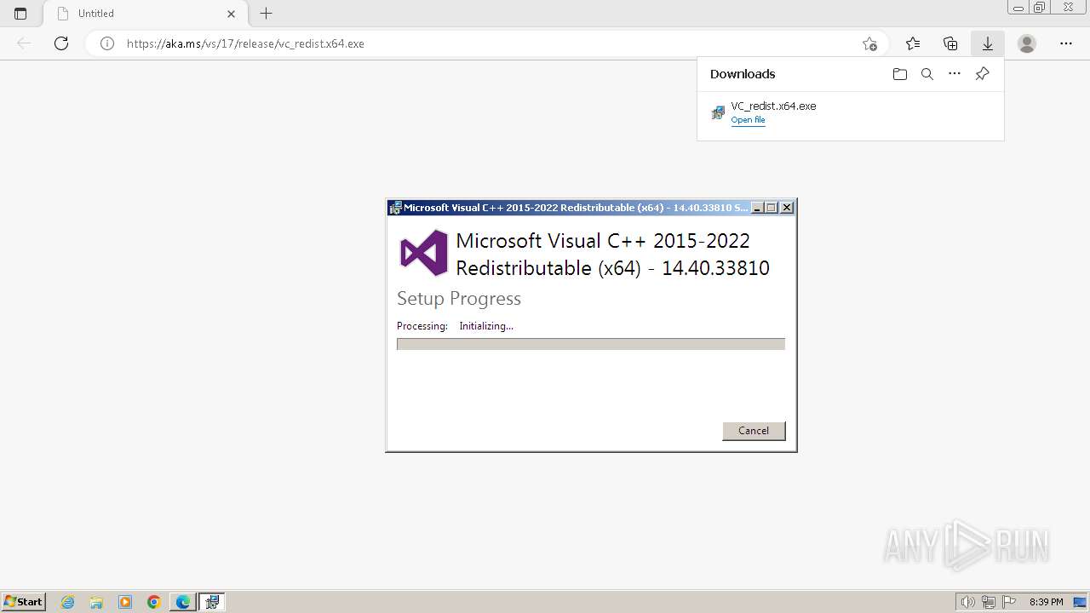
Task: Open the profile avatar icon
Action: (1027, 43)
